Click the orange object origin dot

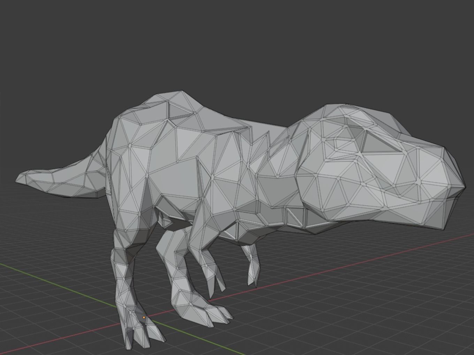(x=144, y=317)
